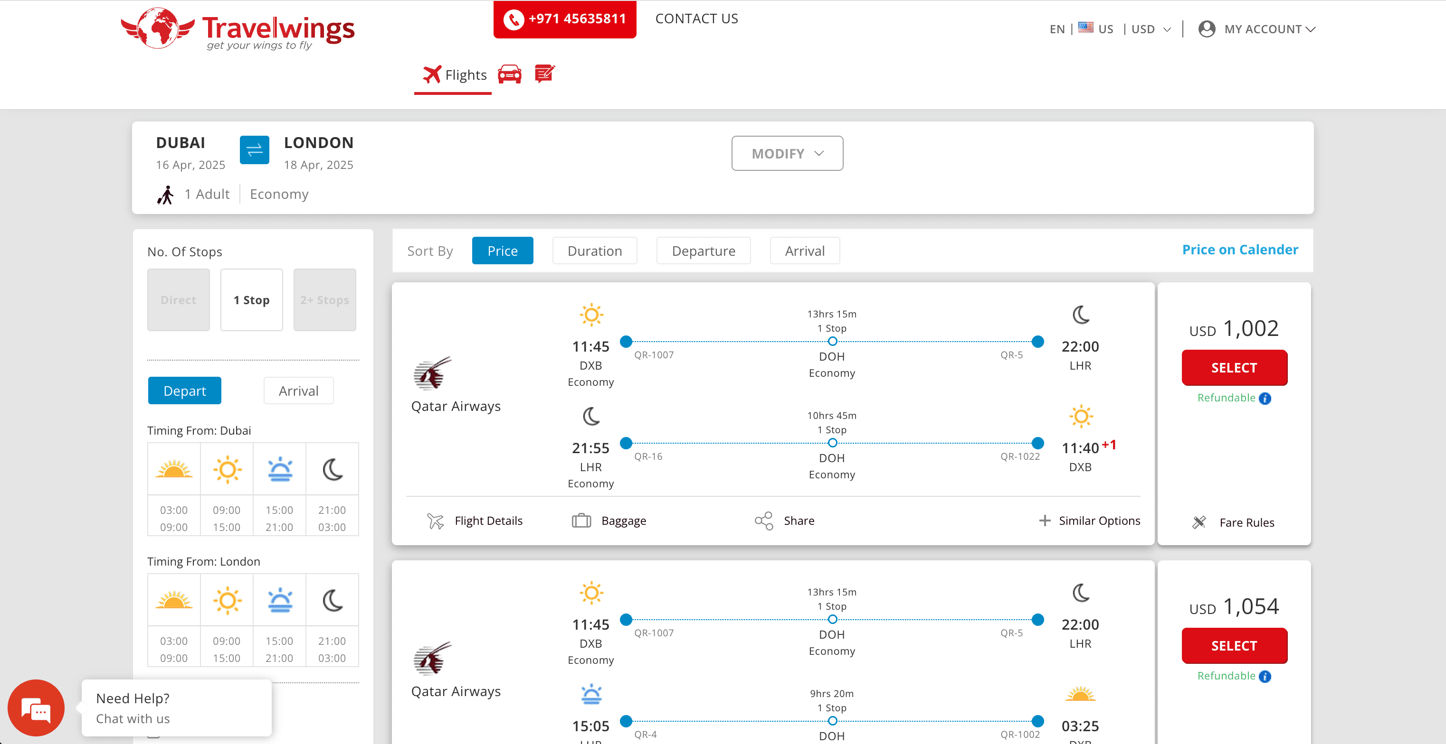This screenshot has width=1446, height=744.
Task: Click the Need Help? Chat with us popup
Action: click(x=176, y=708)
